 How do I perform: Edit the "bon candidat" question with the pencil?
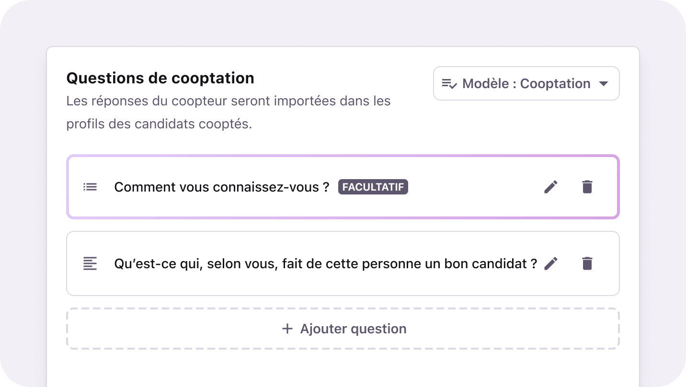click(551, 263)
